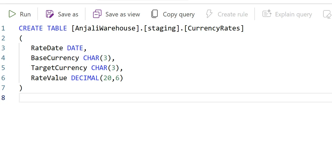Viewport: 332px width, 150px height.
Task: Select the Explain query button
Action: point(287,14)
